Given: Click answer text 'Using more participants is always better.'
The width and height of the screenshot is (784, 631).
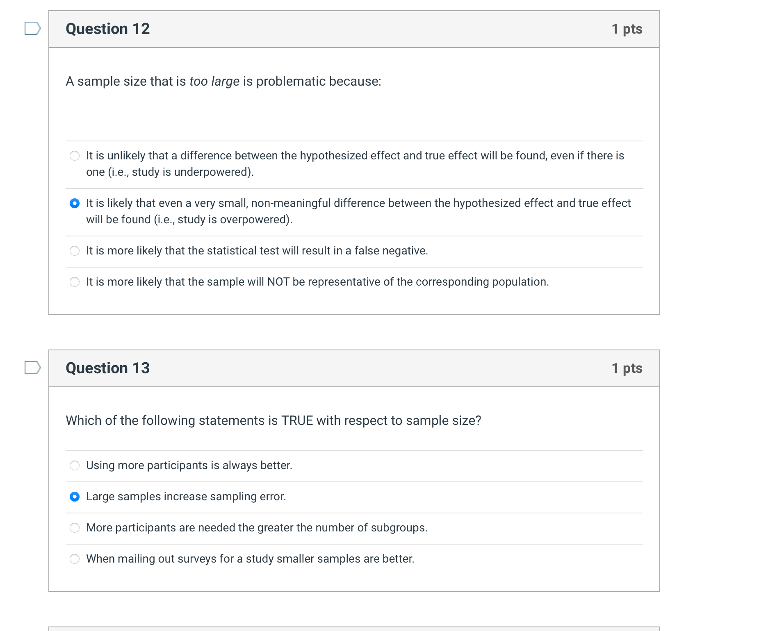Looking at the screenshot, I should [x=189, y=465].
